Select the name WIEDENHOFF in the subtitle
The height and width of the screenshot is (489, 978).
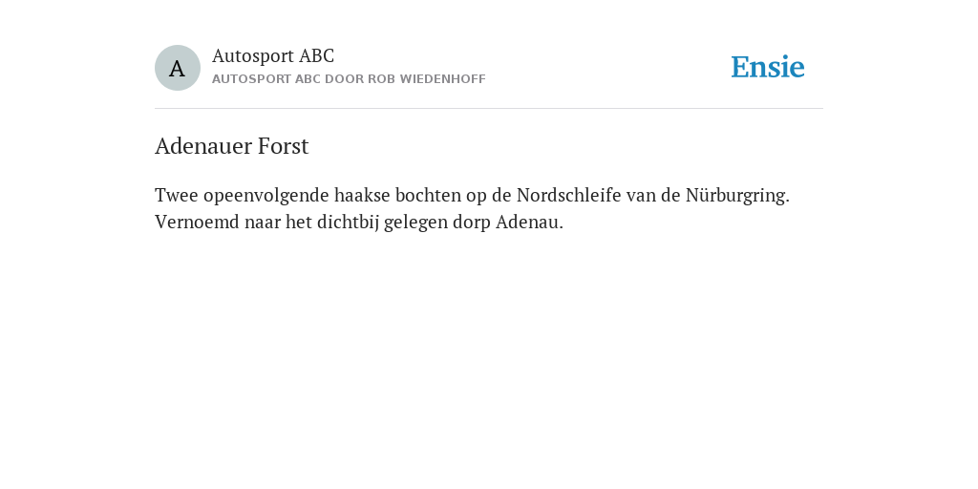click(x=442, y=79)
